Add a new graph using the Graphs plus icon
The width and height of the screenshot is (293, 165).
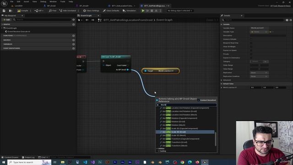[x=74, y=24]
